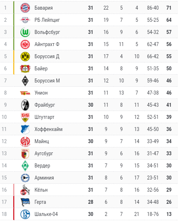Click the Eintracht Frankfurt eagle logo
The height and width of the screenshot is (222, 178).
click(x=25, y=44)
